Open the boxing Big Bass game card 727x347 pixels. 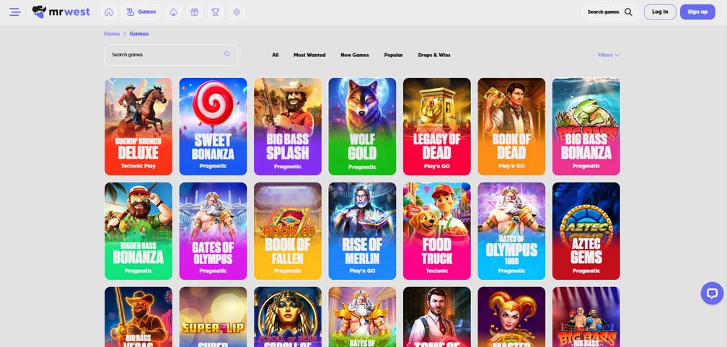click(586, 317)
